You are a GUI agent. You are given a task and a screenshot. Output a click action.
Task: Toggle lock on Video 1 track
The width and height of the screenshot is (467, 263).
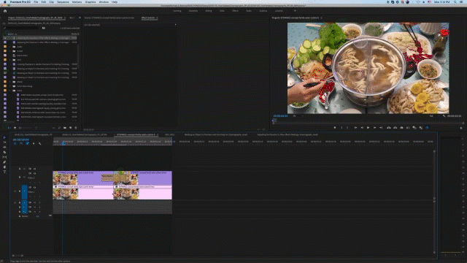click(20, 191)
